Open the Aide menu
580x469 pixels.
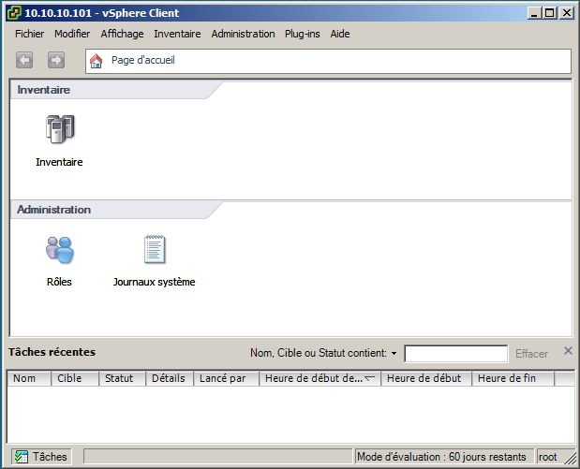tap(340, 34)
